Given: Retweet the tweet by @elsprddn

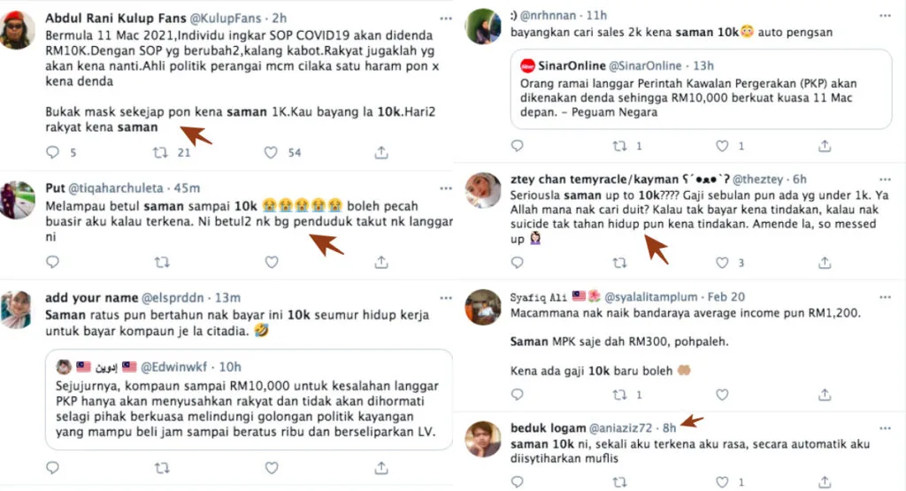Looking at the screenshot, I should click(x=162, y=468).
